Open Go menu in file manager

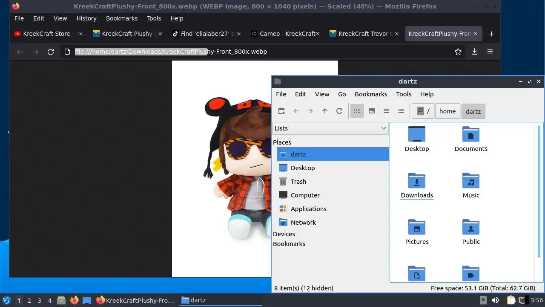pos(342,94)
